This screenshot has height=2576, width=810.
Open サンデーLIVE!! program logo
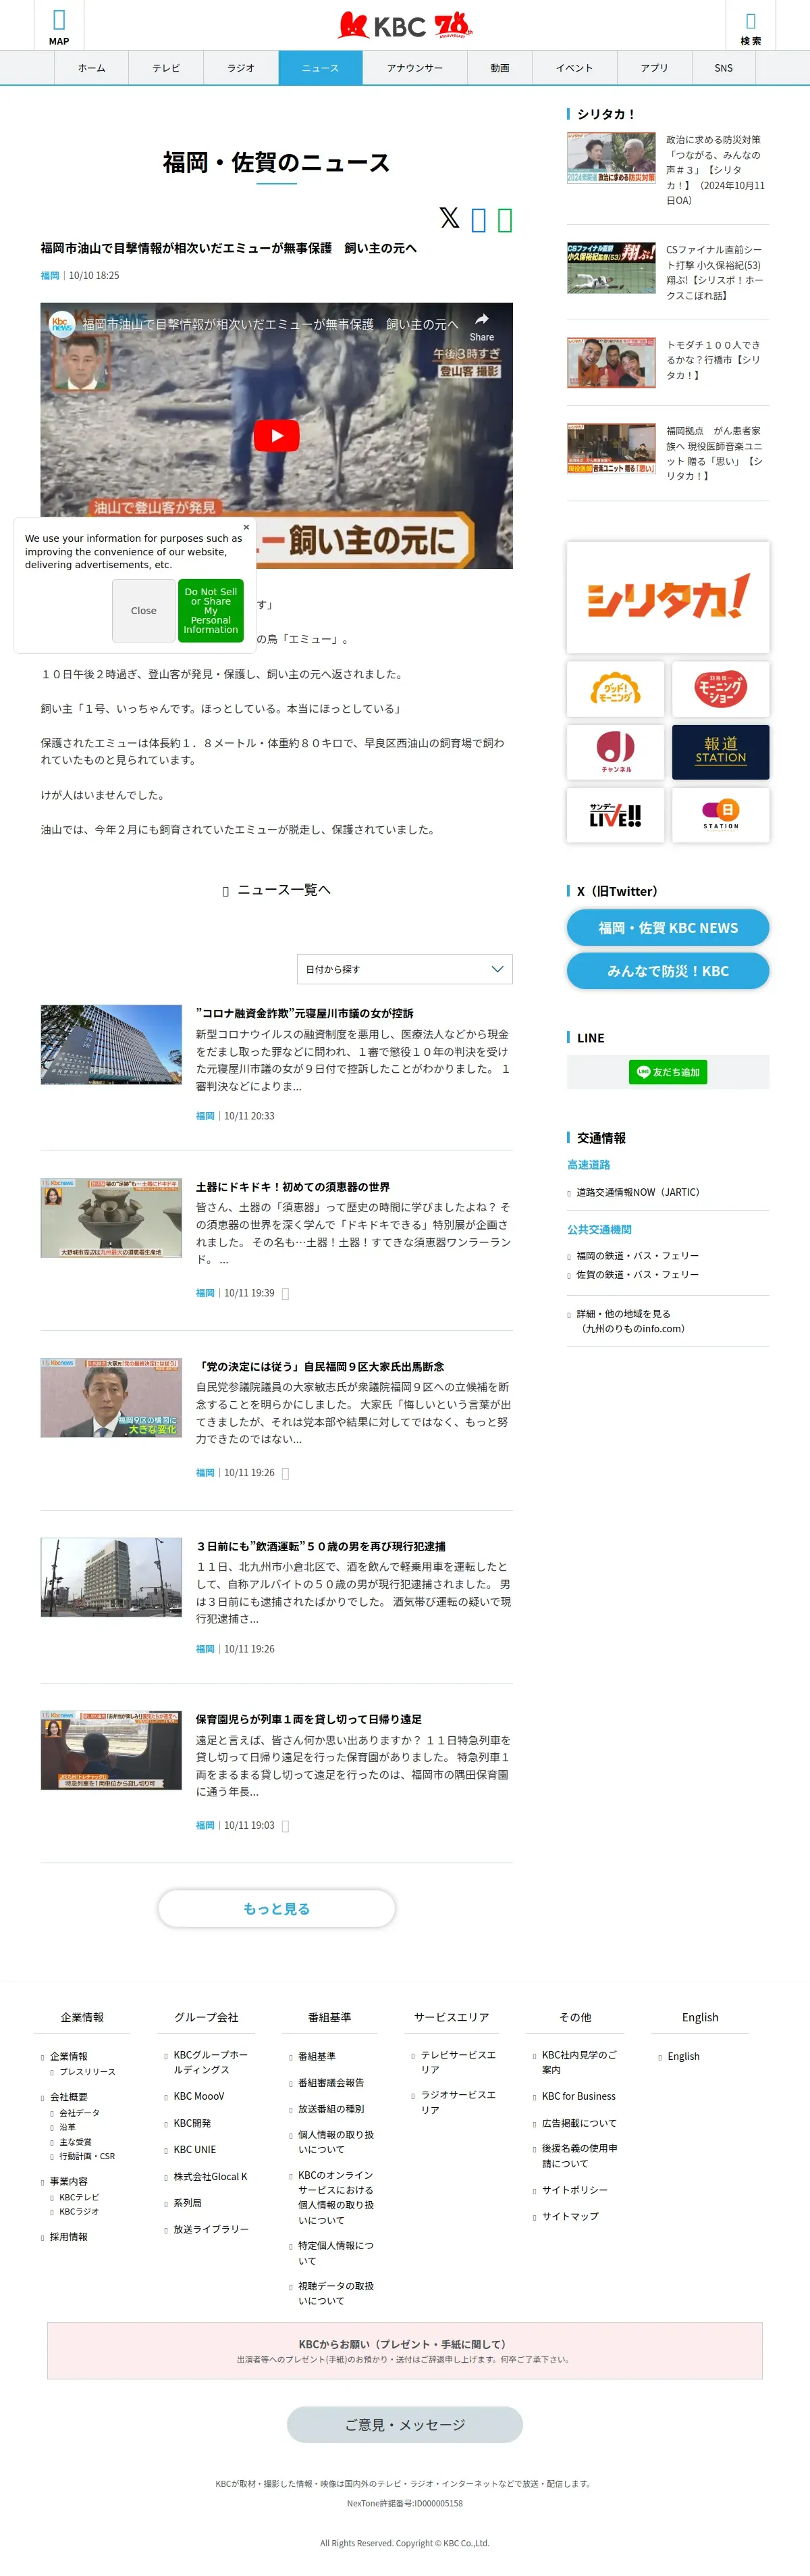click(615, 815)
